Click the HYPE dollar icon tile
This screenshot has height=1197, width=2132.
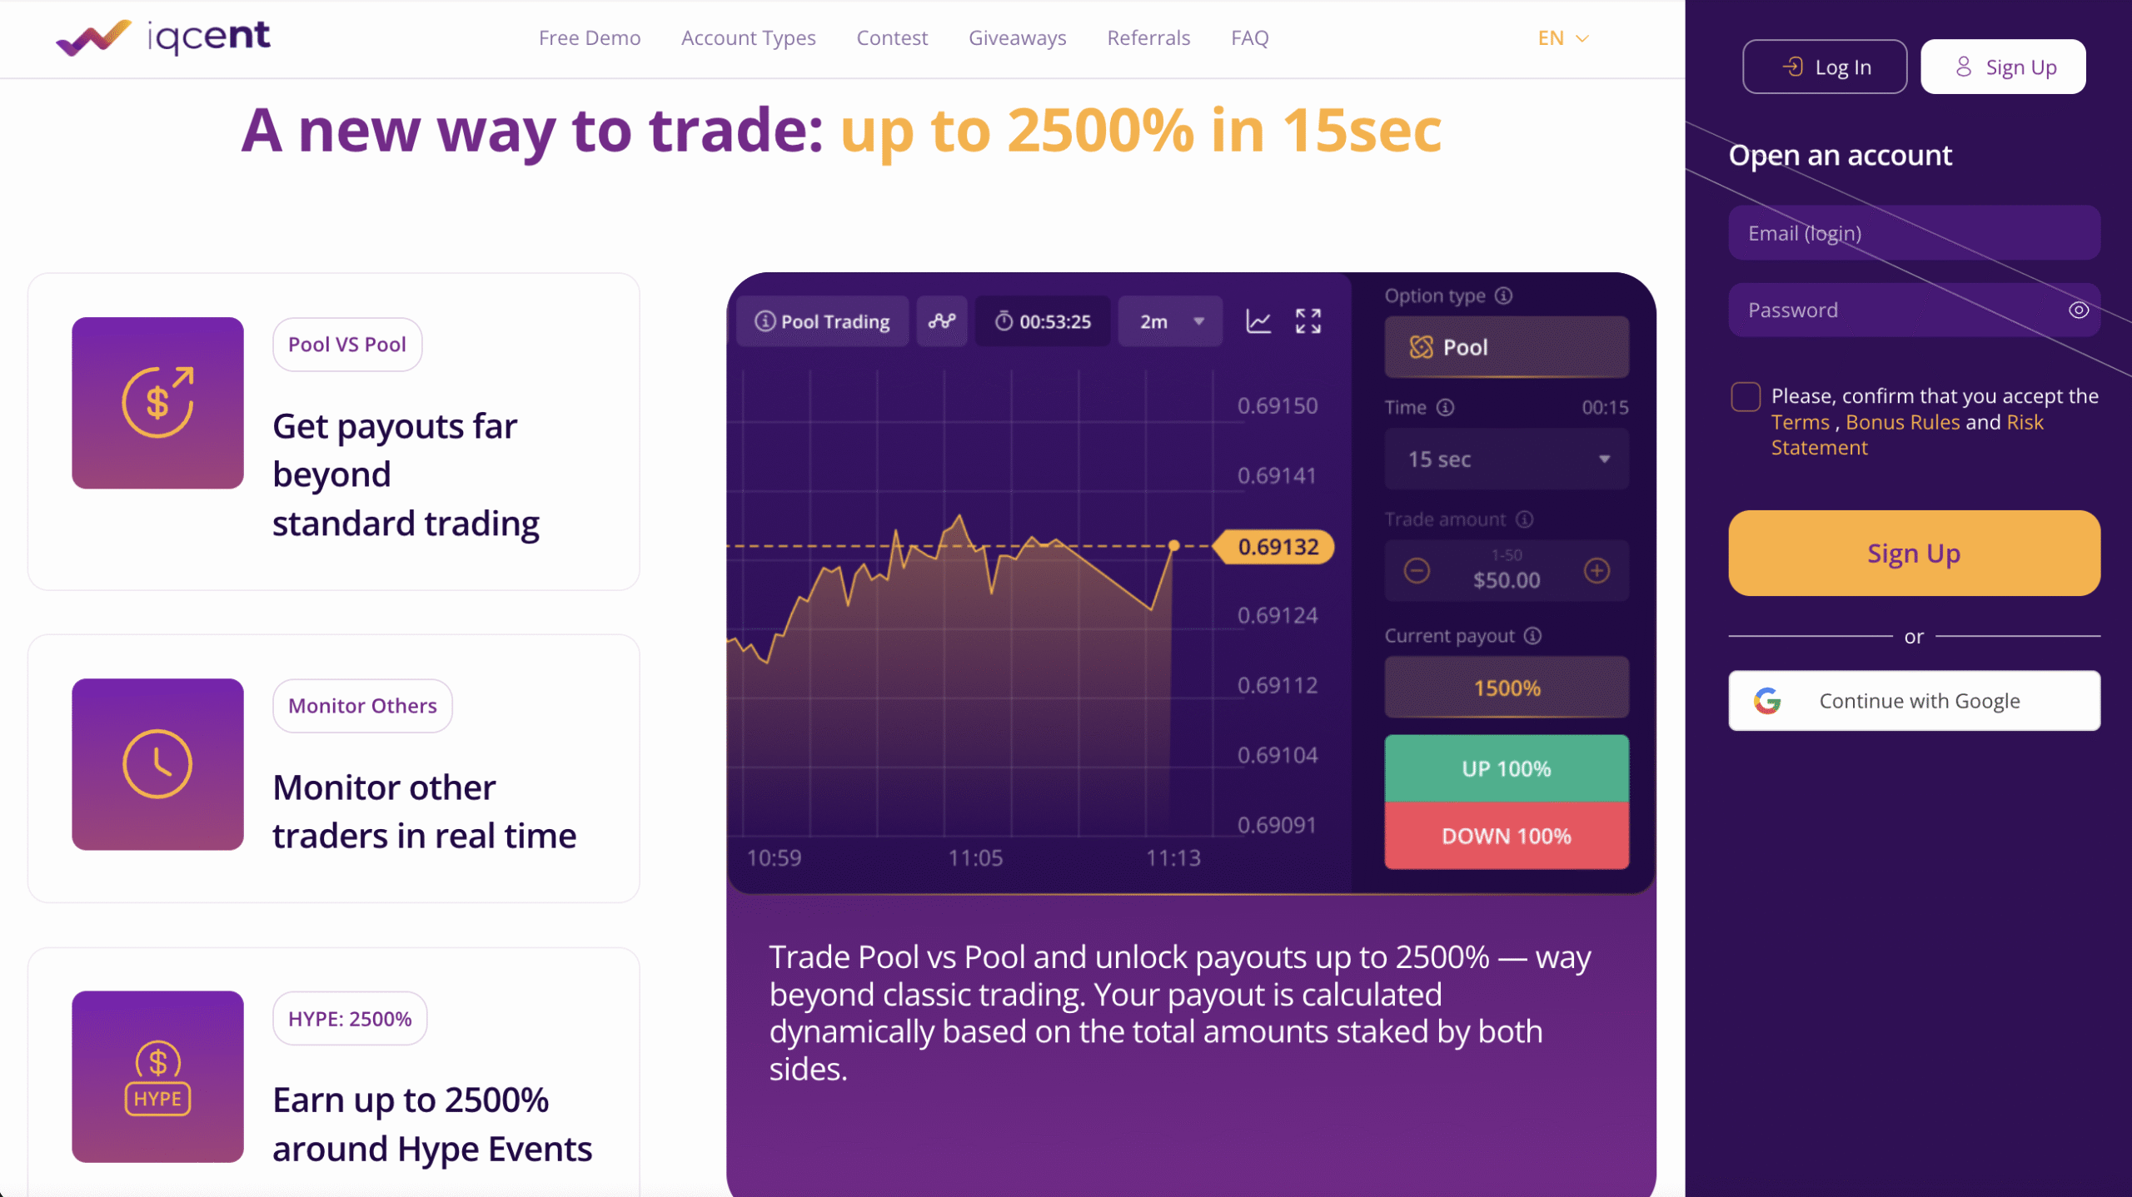(157, 1076)
